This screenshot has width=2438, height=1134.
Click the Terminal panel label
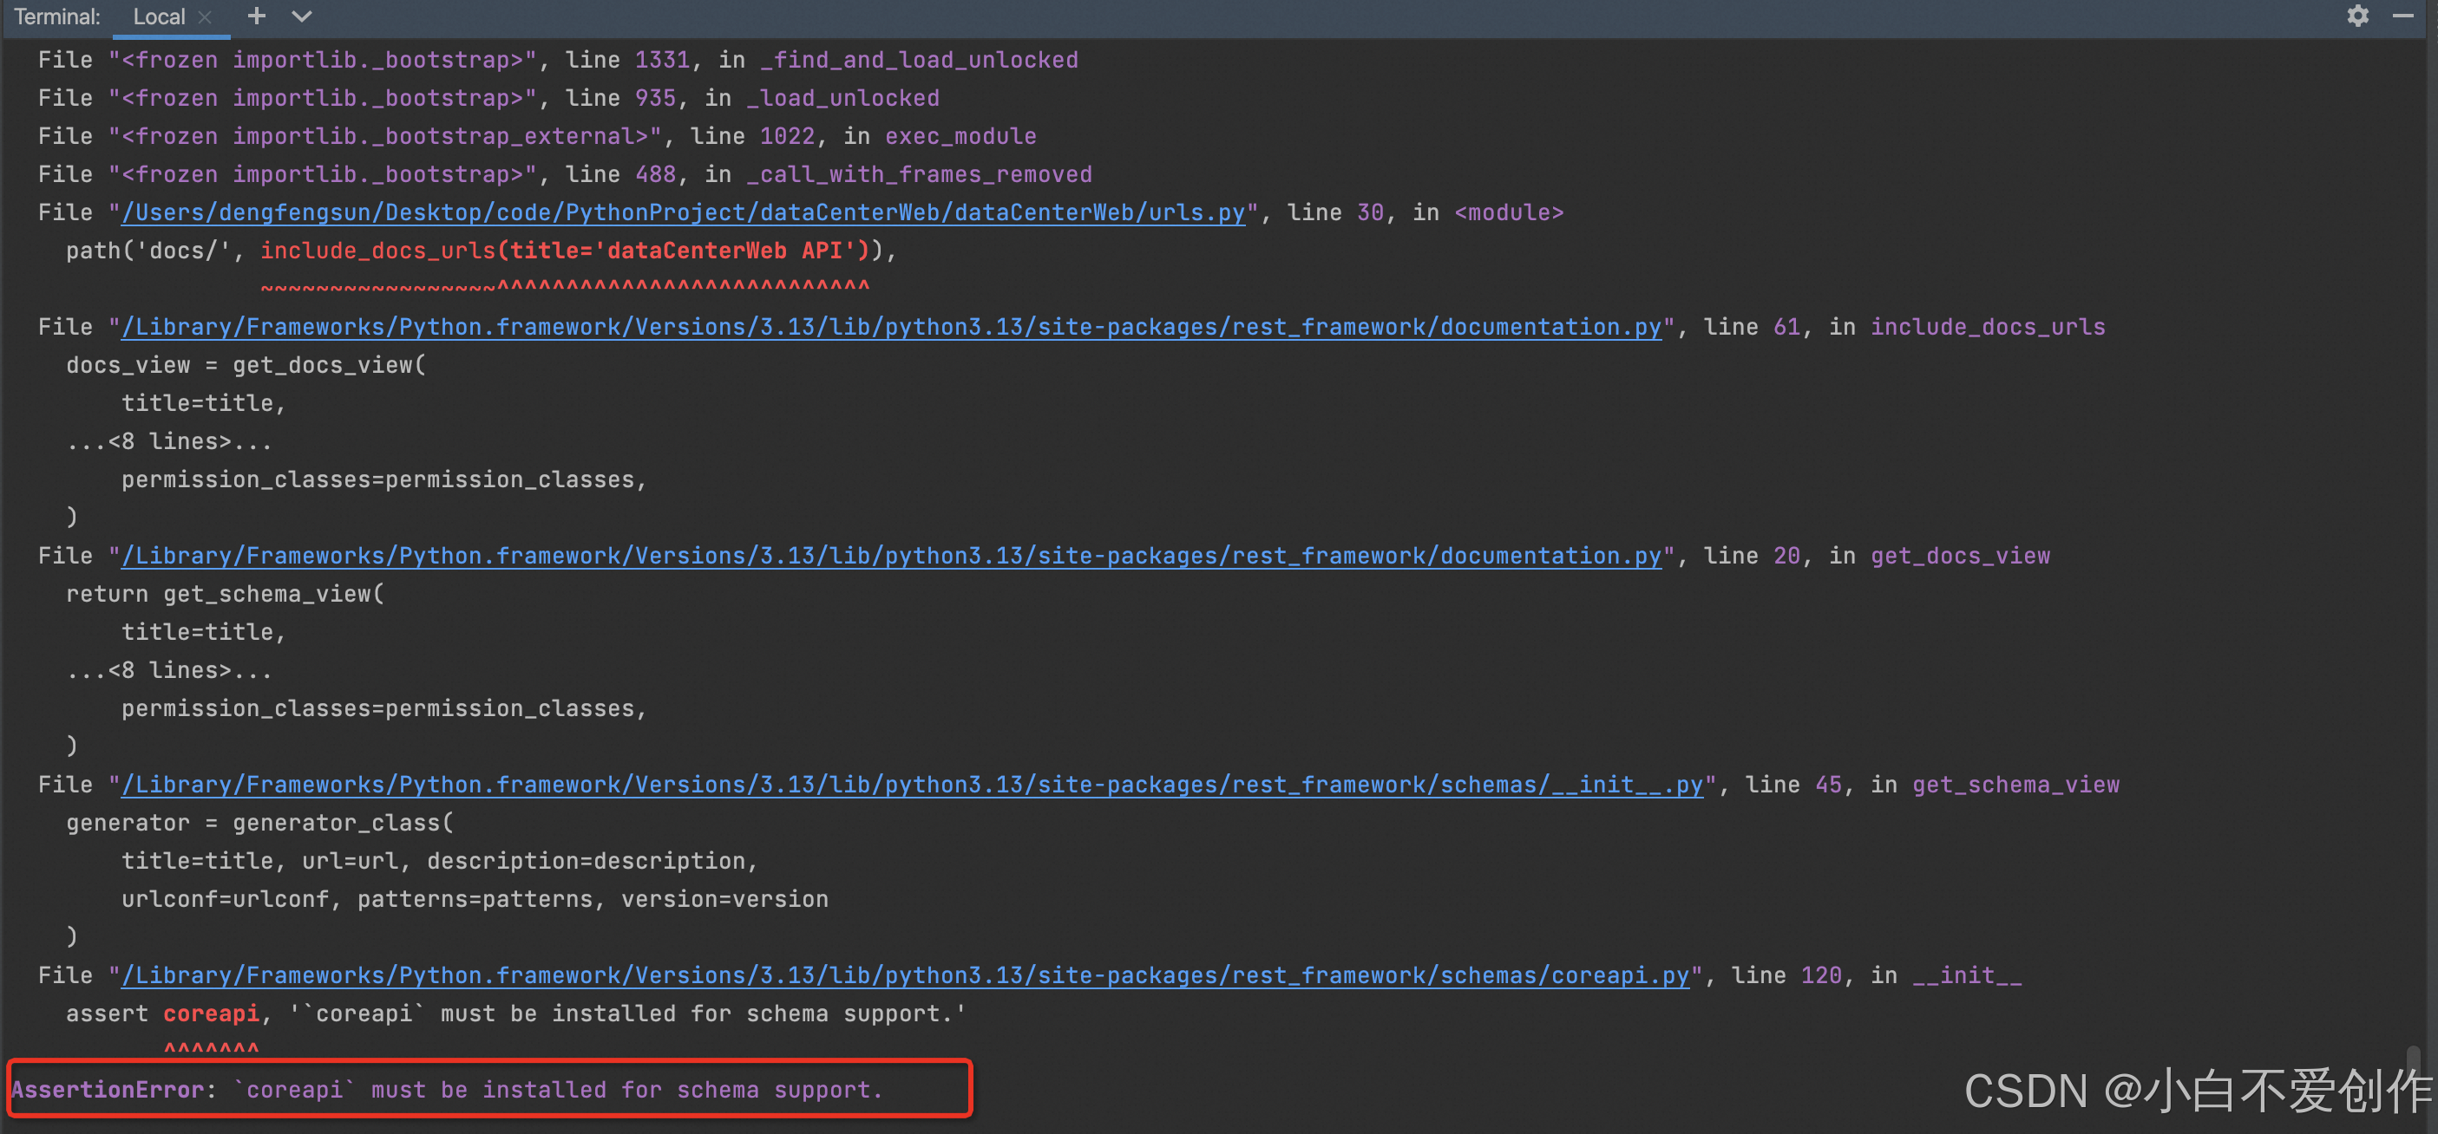tap(56, 17)
